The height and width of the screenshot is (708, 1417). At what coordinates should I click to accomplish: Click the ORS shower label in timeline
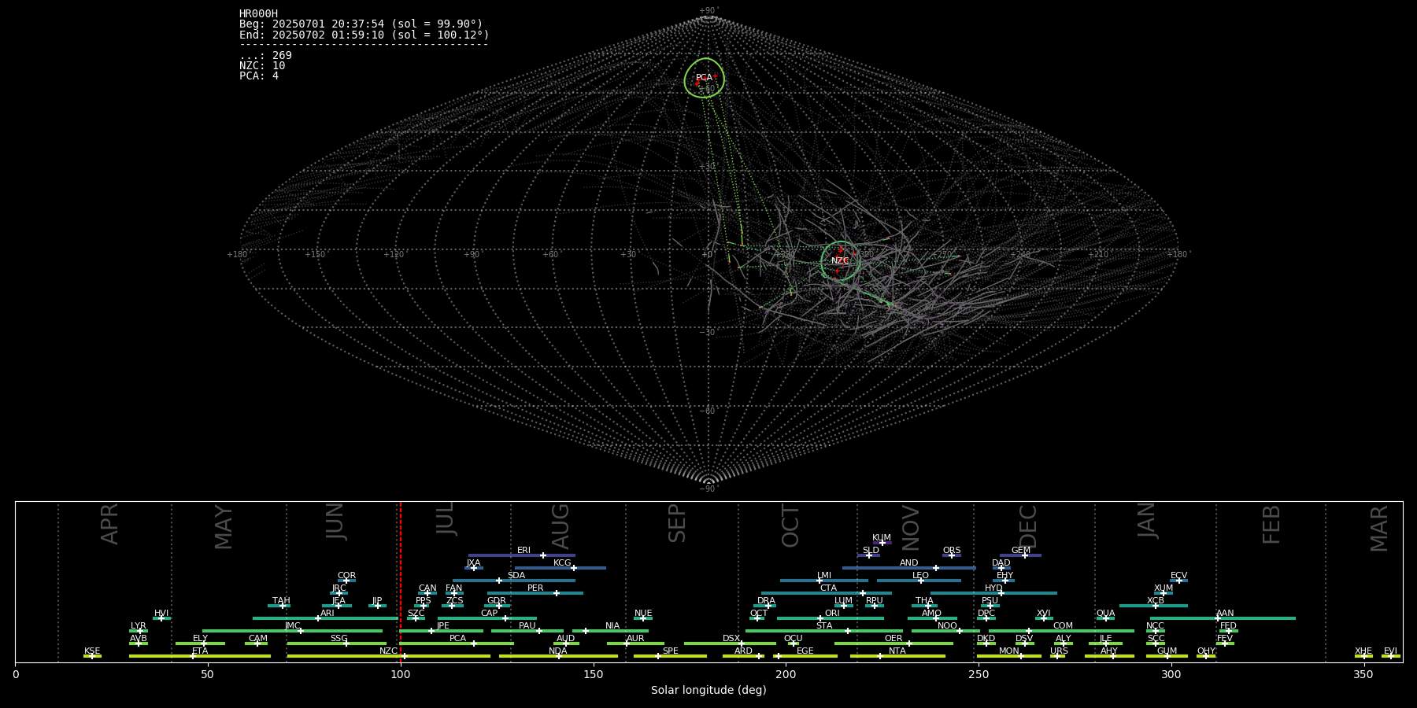coord(952,551)
